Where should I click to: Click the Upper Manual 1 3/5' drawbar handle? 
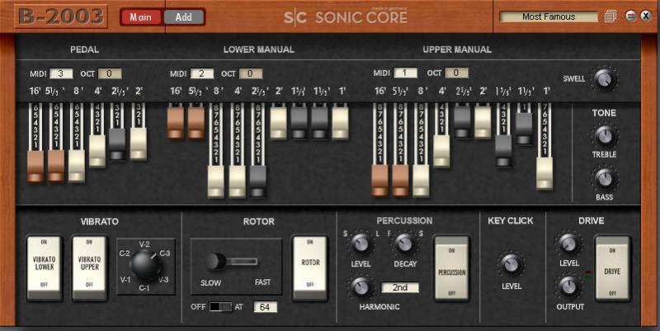pos(503,151)
